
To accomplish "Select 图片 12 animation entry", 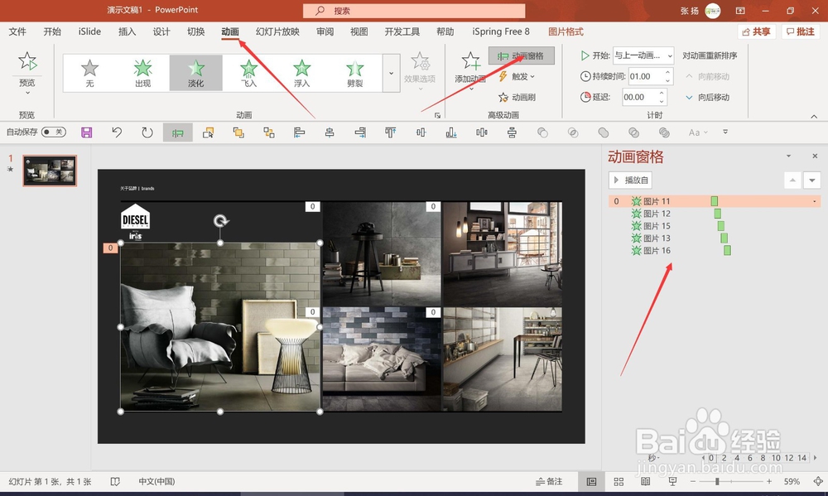I will coord(715,214).
